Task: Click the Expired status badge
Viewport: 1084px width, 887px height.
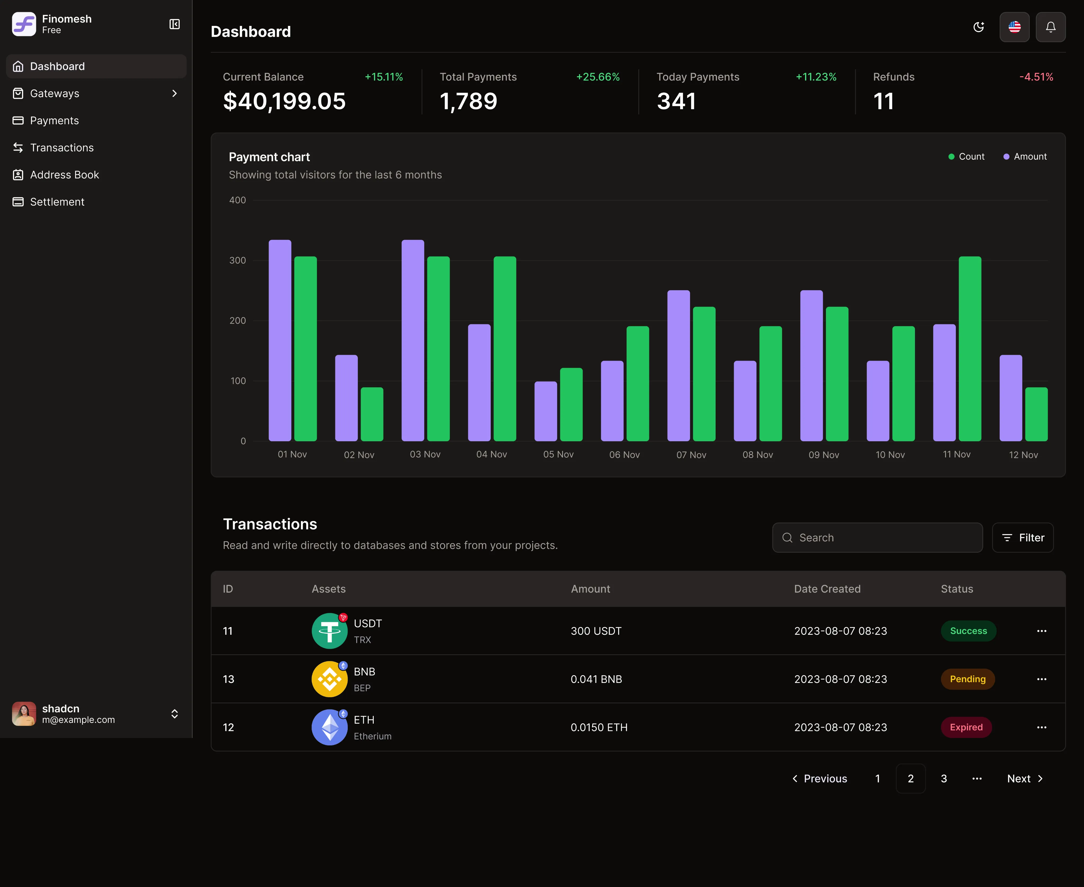Action: pyautogui.click(x=966, y=727)
